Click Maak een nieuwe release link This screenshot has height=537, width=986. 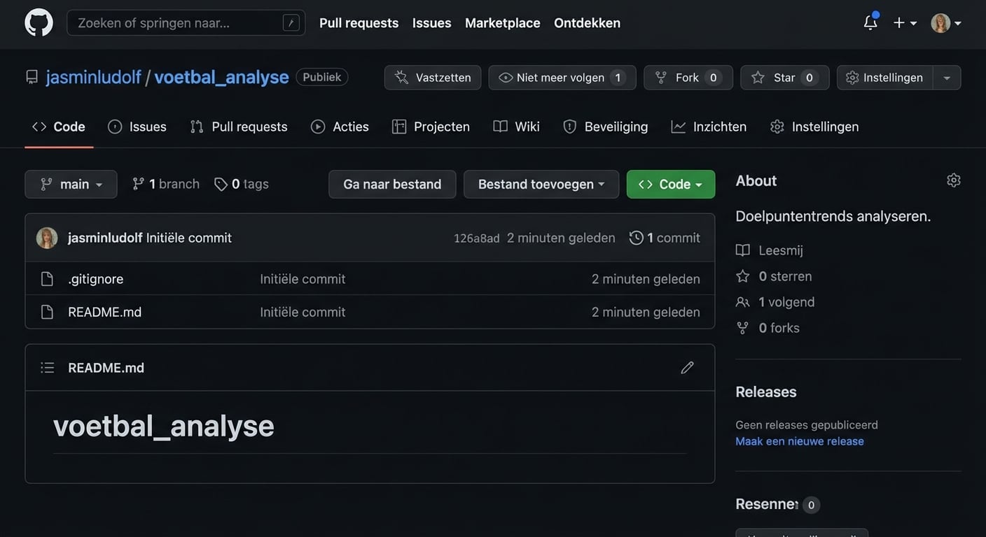coord(799,440)
